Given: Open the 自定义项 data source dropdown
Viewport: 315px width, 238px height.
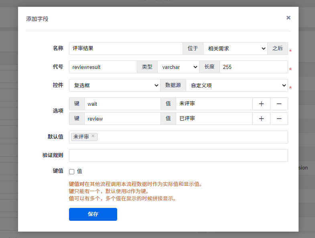Looking at the screenshot, I should [x=237, y=85].
